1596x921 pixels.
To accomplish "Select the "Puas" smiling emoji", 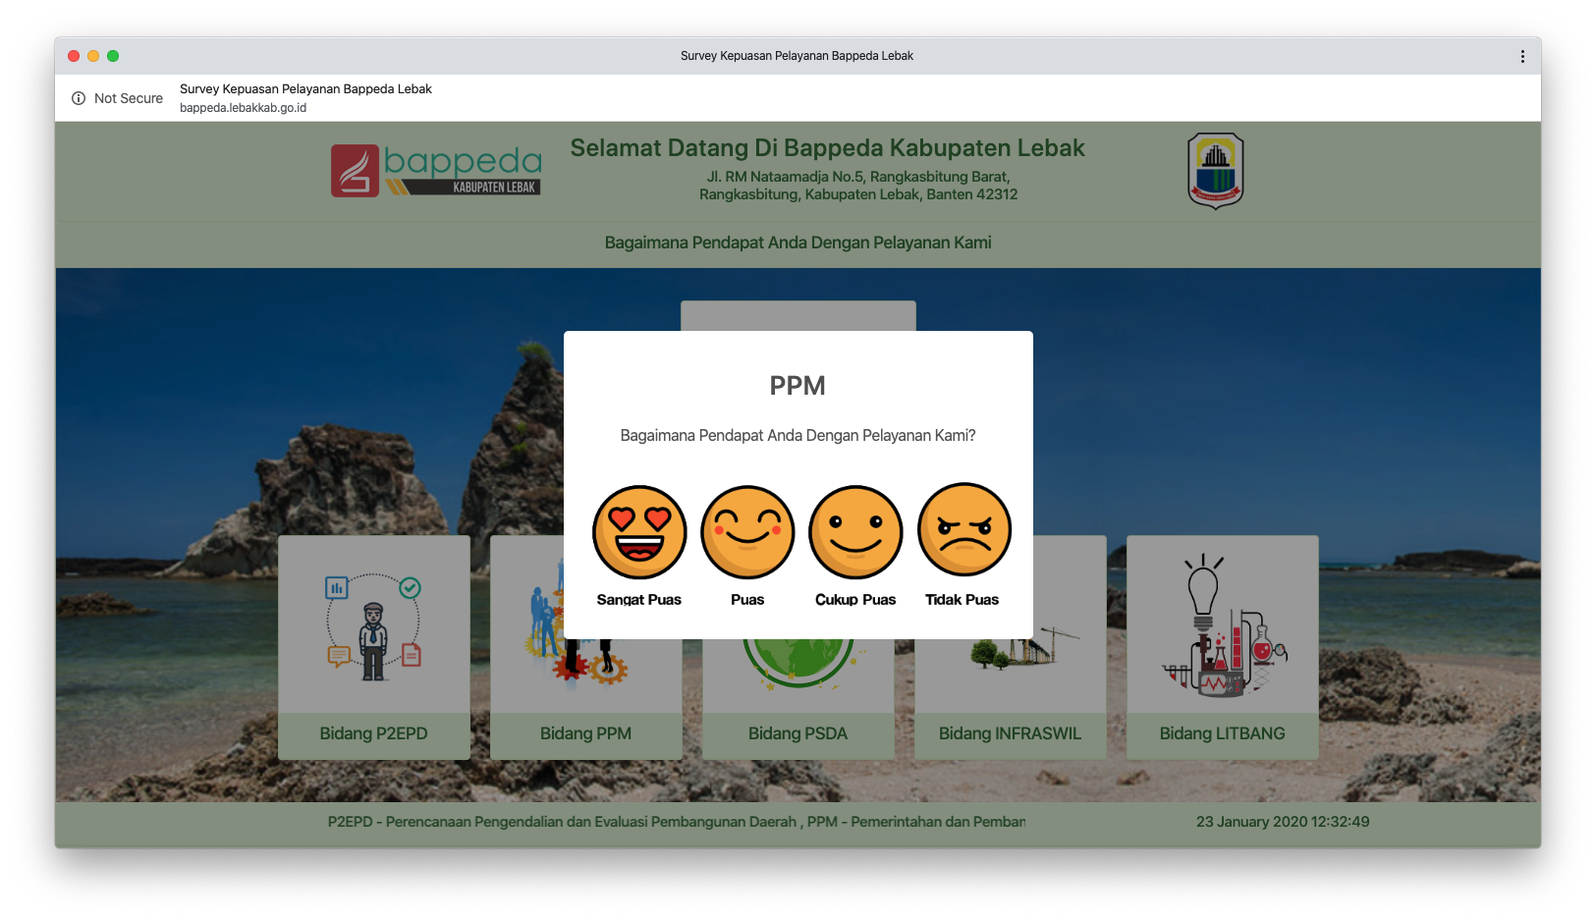I will coord(747,530).
